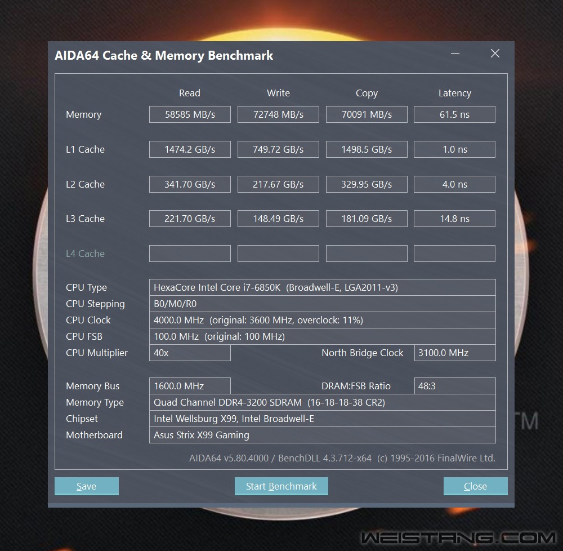Click the Write column header
This screenshot has height=551, width=563.
[278, 93]
